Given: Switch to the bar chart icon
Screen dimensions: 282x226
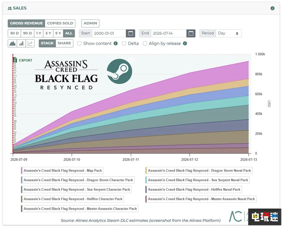Looking at the screenshot, I should click(21, 44).
